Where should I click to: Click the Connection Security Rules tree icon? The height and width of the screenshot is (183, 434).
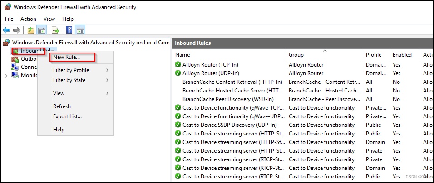pos(15,67)
